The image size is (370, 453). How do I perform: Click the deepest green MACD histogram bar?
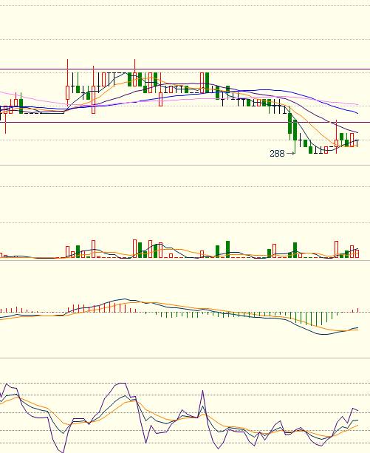click(316, 319)
